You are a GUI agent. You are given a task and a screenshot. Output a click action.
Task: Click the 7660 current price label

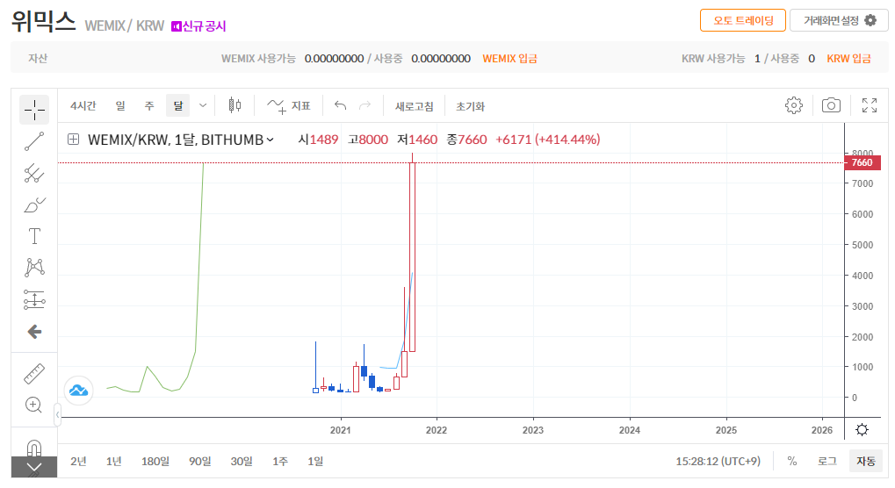pos(862,162)
